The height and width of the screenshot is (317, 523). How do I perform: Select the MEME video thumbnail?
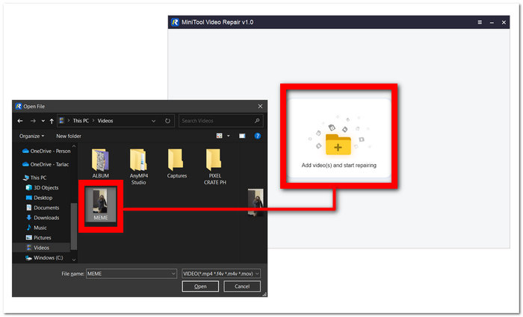pos(100,204)
